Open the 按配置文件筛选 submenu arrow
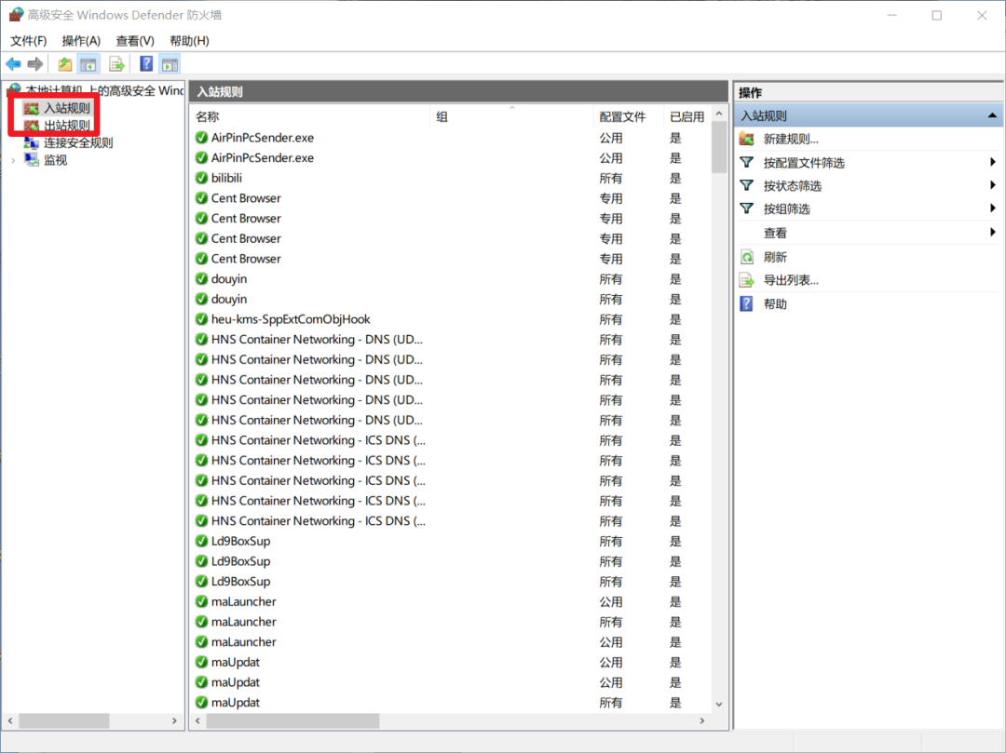This screenshot has width=1006, height=753. pyautogui.click(x=993, y=162)
